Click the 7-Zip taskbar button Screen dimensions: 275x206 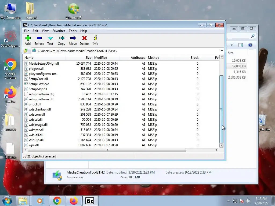click(x=90, y=201)
